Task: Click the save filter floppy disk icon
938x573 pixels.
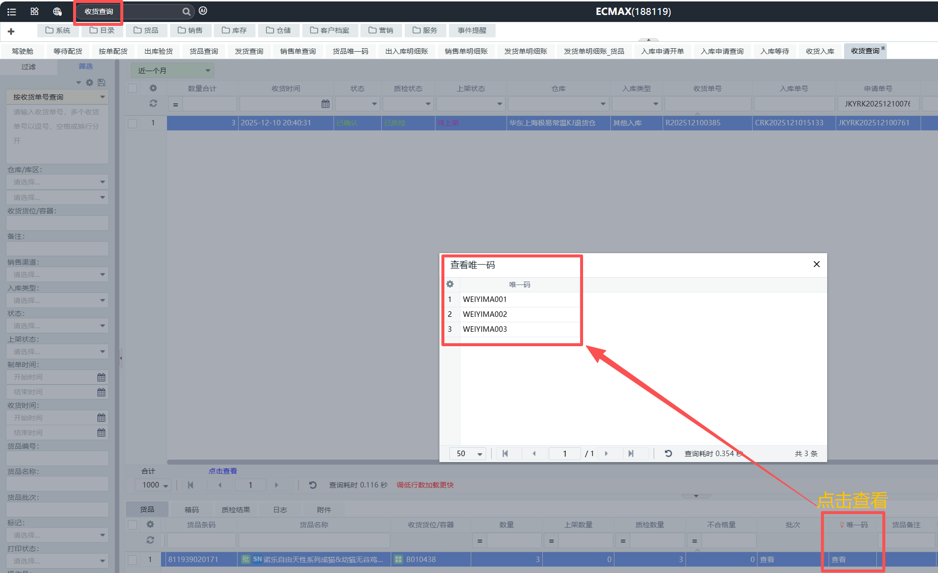Action: click(101, 83)
